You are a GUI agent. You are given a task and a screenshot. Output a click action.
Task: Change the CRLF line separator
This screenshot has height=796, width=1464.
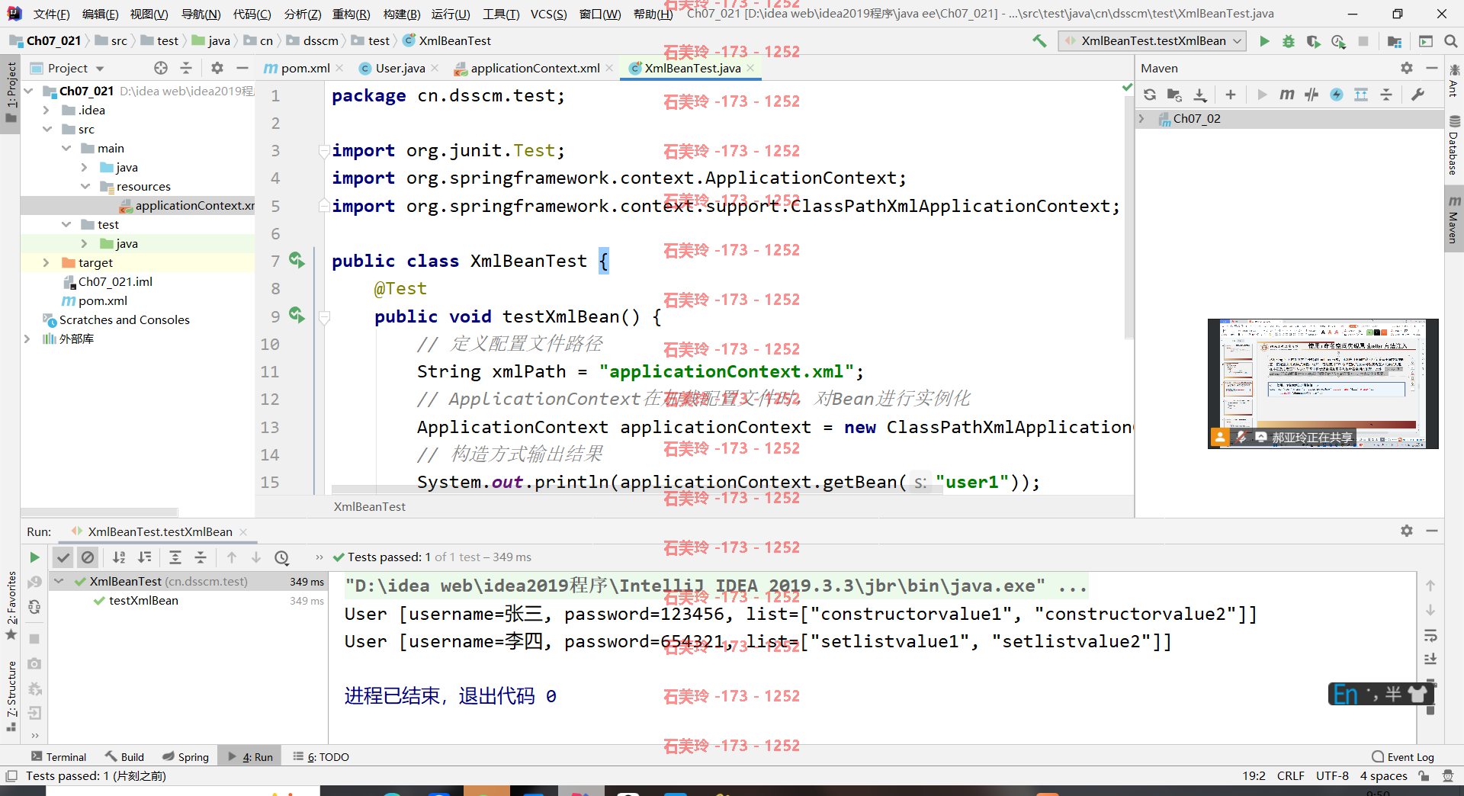(1290, 775)
